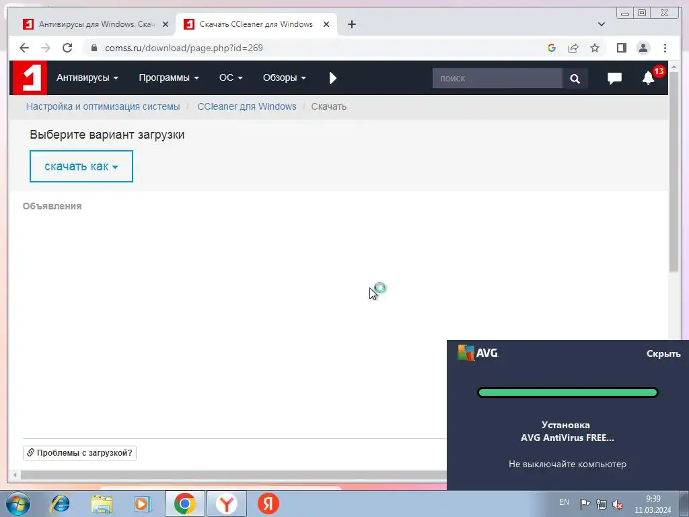Open the Windows Start menu
This screenshot has width=689, height=517.
tap(17, 504)
